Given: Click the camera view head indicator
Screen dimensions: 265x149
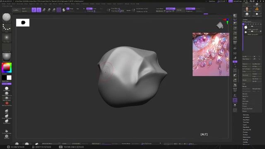Looking at the screenshot, I should (220, 25).
